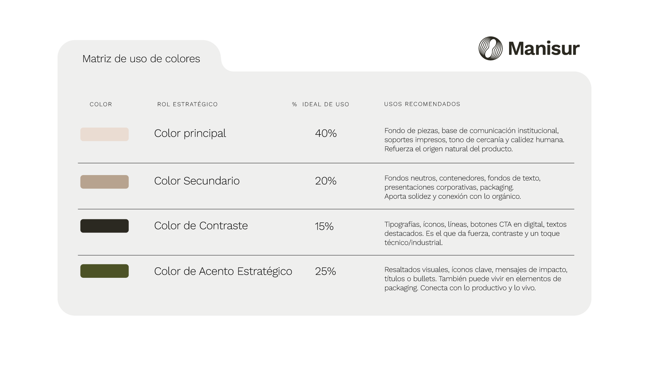Click the USOS RECOMENDADOS column header
Screen dimensions: 649x365
(x=422, y=104)
